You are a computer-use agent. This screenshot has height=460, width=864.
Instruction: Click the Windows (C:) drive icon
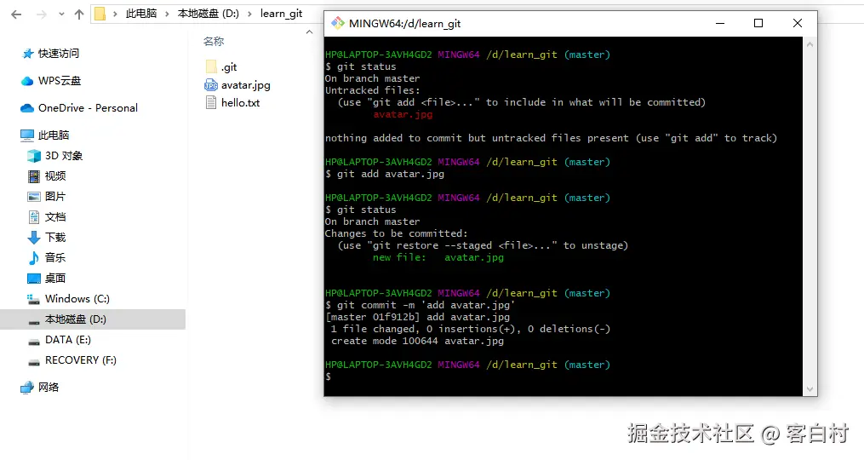[33, 299]
